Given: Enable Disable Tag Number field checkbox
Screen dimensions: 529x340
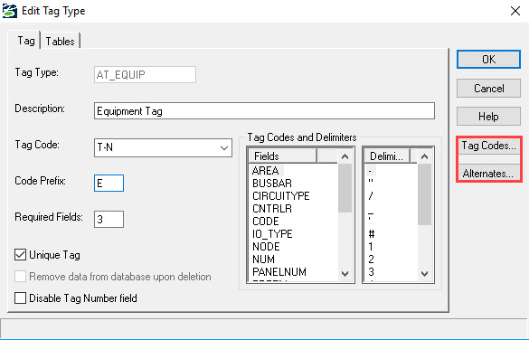Looking at the screenshot, I should (x=20, y=297).
